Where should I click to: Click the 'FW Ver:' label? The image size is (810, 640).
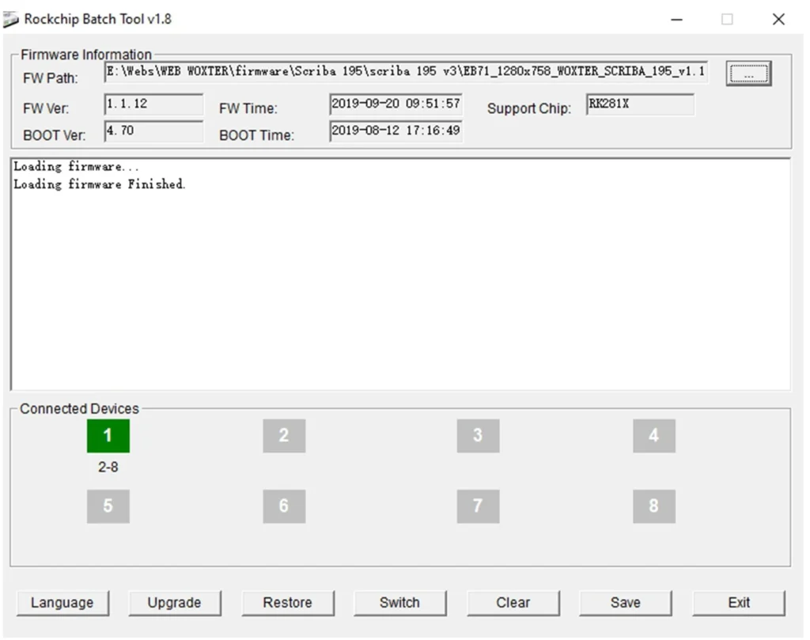pyautogui.click(x=46, y=108)
